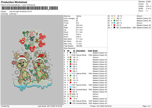Select the Left value '39.9 mm'
The image size is (152, 108).
[x=79, y=25]
